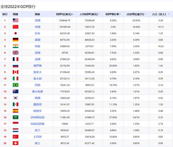This screenshot has width=173, height=147.
Task: Open the 墨西哥 country link
Action: tap(37, 104)
